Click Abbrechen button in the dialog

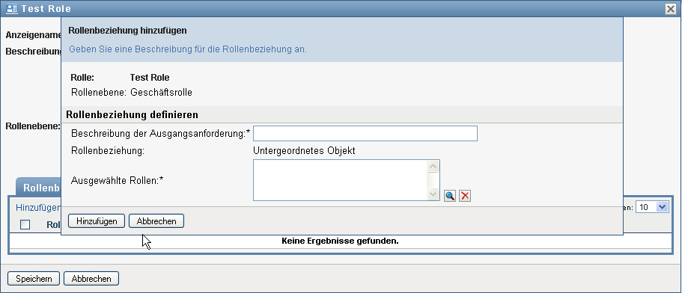click(156, 221)
